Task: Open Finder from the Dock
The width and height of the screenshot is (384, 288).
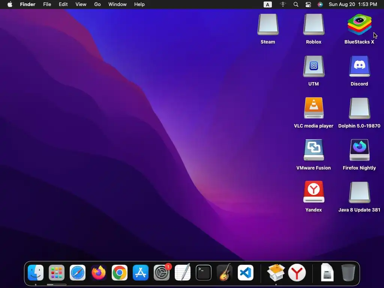Action: 36,273
